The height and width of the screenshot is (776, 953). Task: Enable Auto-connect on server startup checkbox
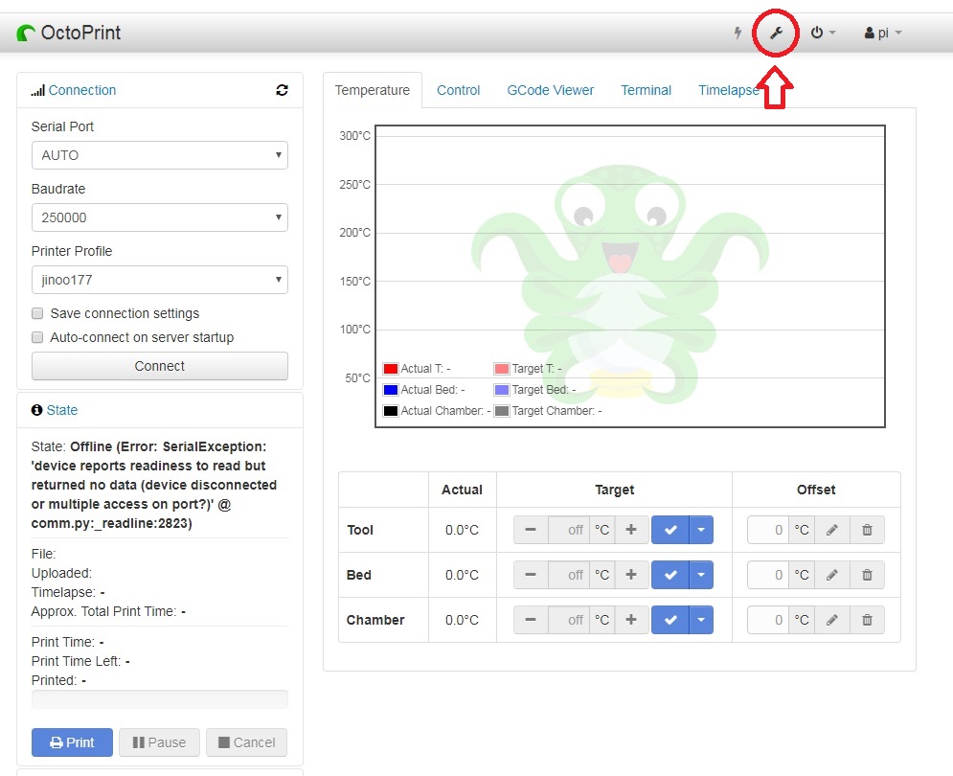point(37,337)
